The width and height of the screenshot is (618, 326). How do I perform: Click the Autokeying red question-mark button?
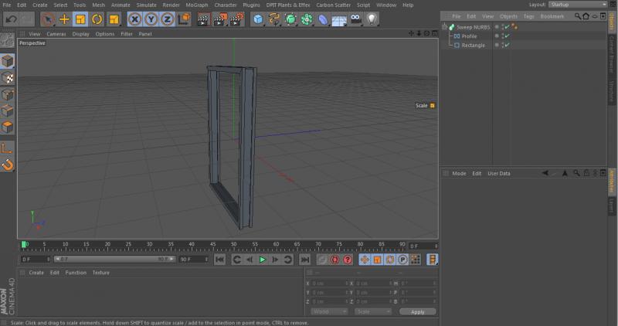(x=347, y=260)
